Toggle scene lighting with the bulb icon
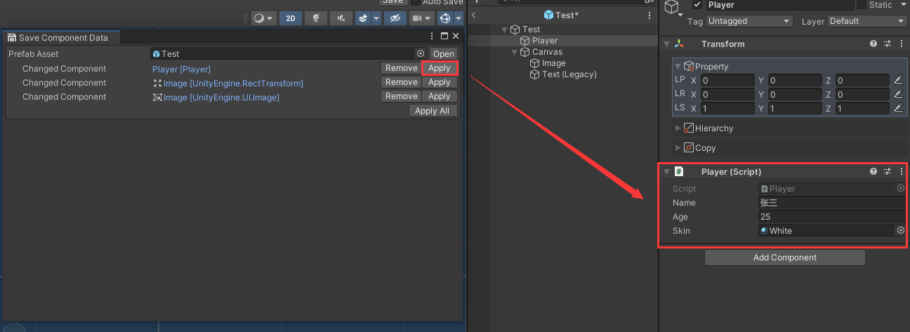Screen dimensions: 910x332 click(x=317, y=18)
